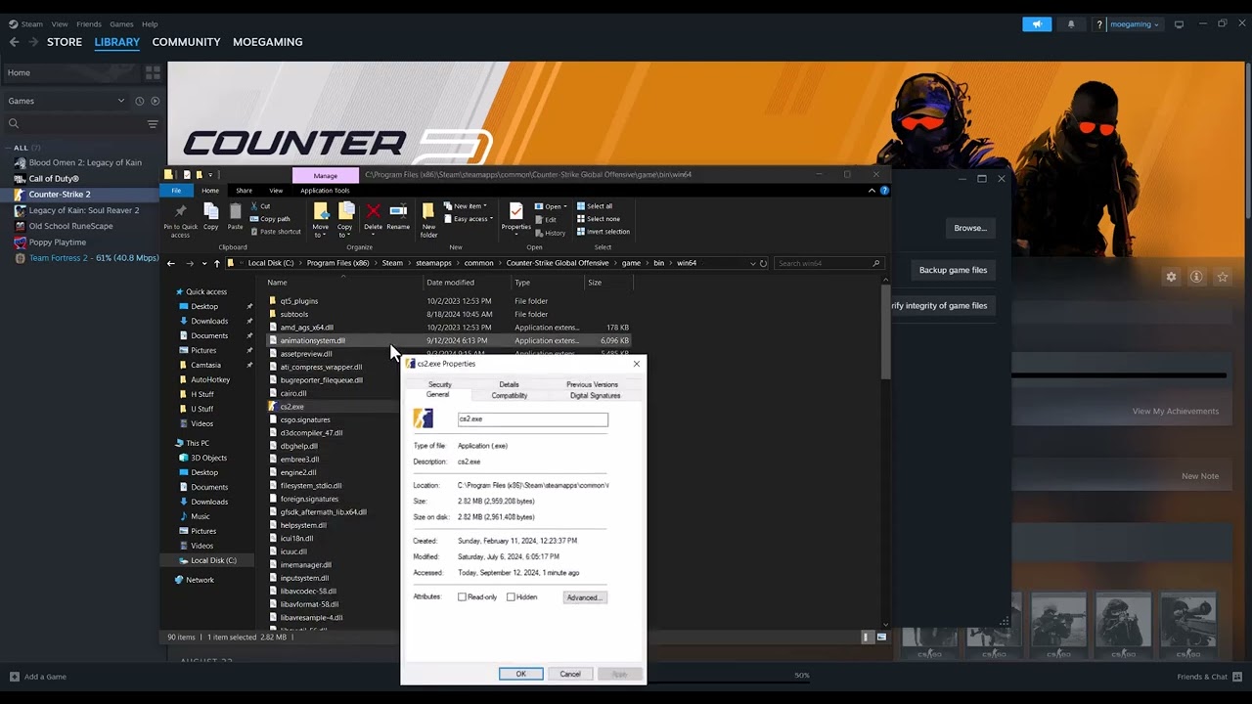This screenshot has width=1252, height=704.
Task: Click ready-to-play icon beside Games dropdown
Action: 155,101
